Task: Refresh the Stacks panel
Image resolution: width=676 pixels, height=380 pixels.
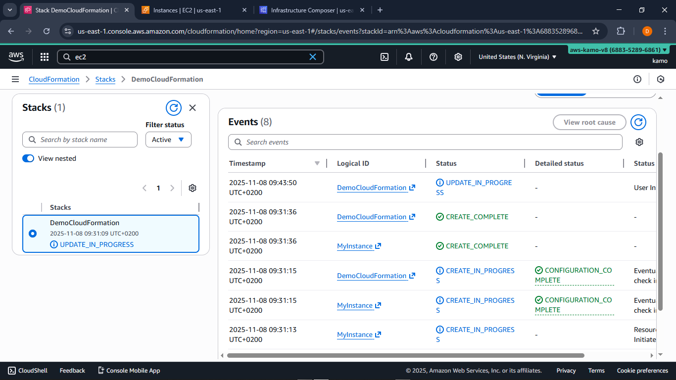Action: 173,107
